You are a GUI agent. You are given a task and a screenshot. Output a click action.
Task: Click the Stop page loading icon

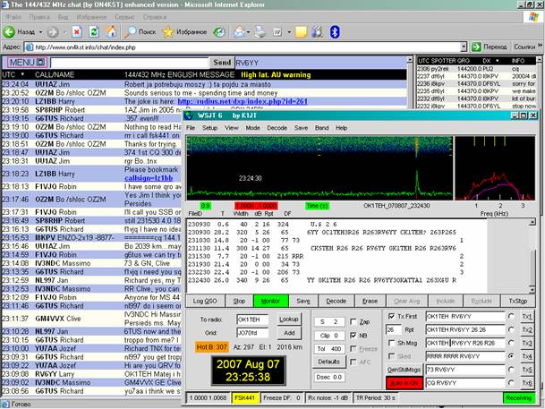click(x=77, y=32)
